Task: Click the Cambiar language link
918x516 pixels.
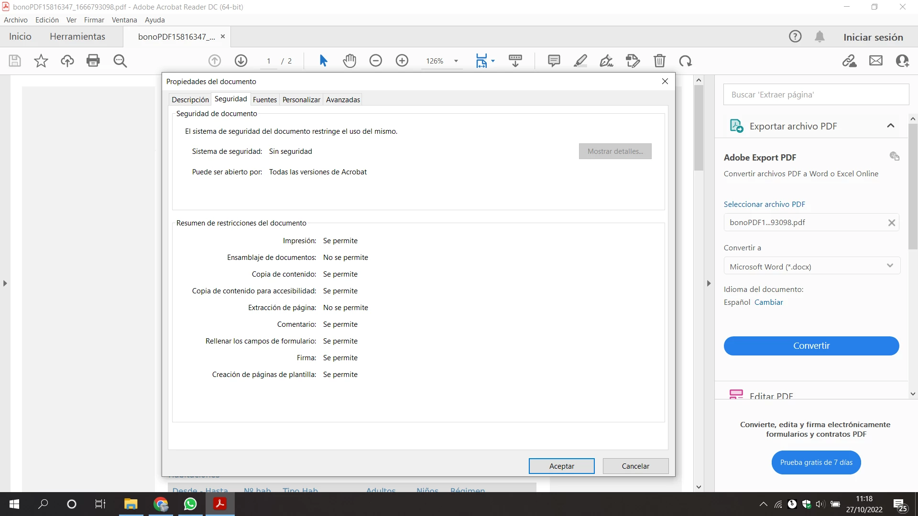Action: [768, 302]
